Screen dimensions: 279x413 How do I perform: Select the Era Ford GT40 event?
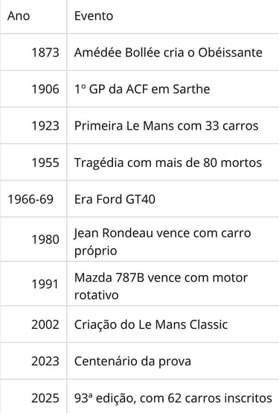point(115,199)
